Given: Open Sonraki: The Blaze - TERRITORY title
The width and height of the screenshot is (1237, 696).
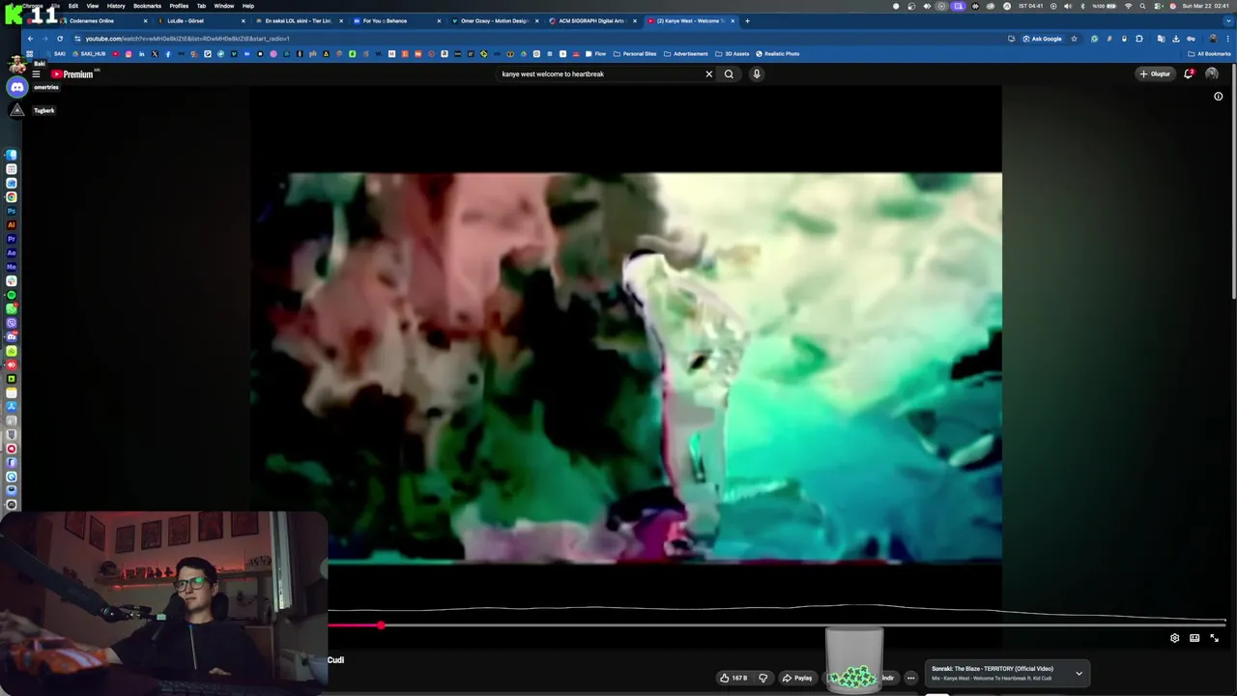Looking at the screenshot, I should [x=992, y=669].
